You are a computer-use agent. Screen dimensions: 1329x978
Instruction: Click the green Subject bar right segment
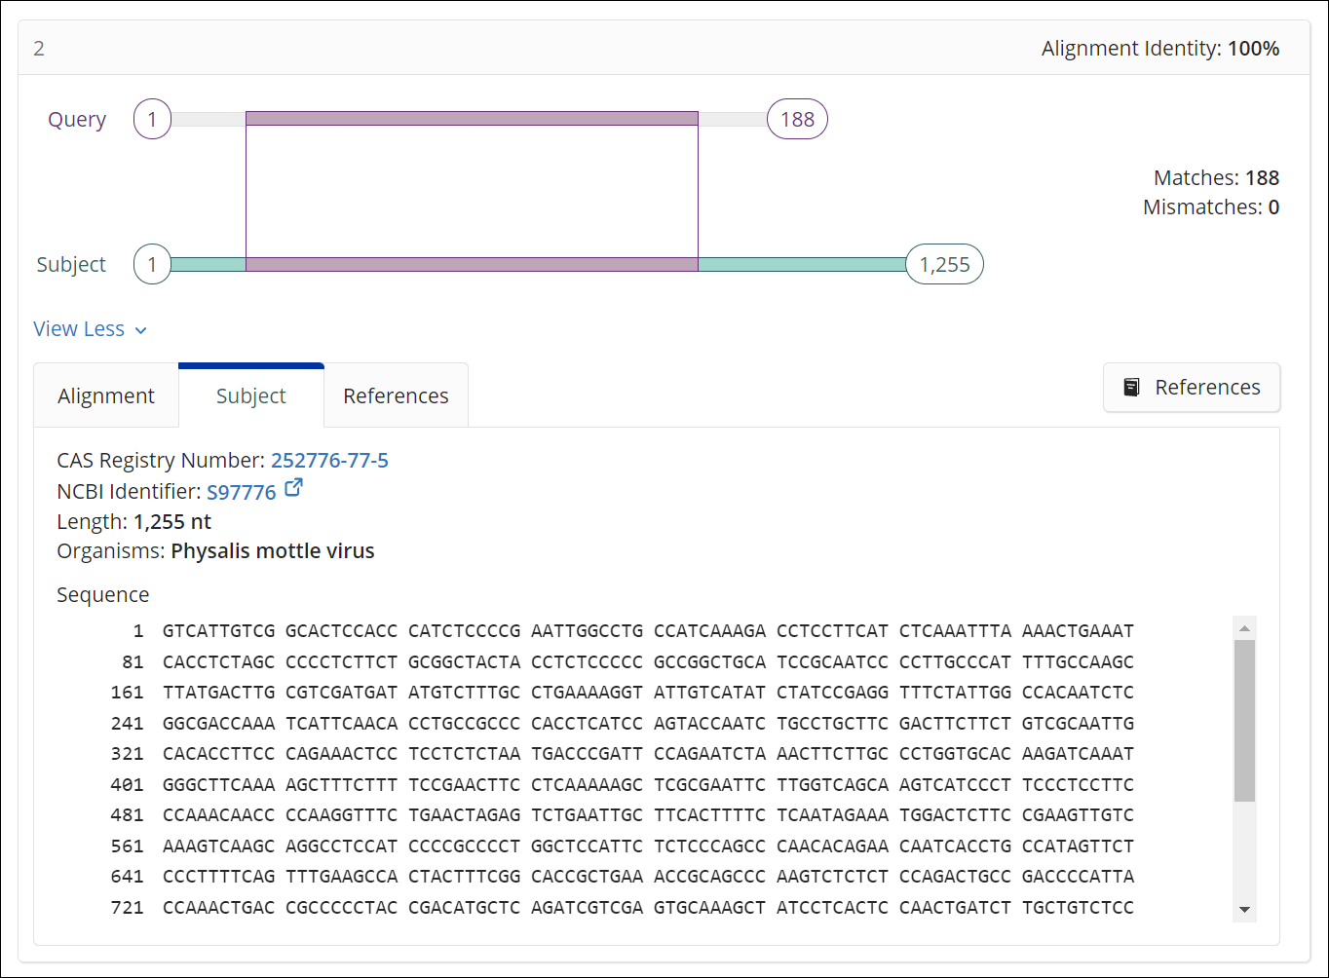(x=803, y=264)
